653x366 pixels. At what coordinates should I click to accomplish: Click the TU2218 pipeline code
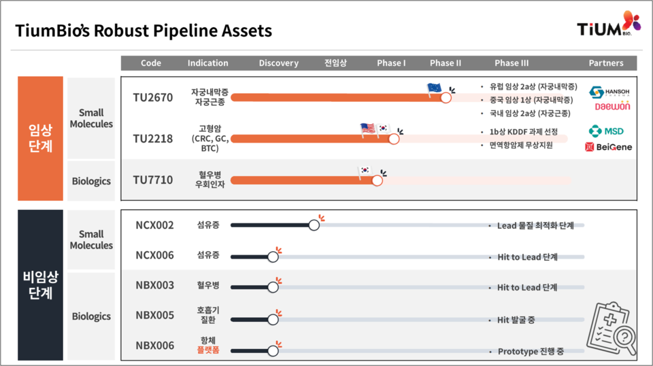click(153, 139)
